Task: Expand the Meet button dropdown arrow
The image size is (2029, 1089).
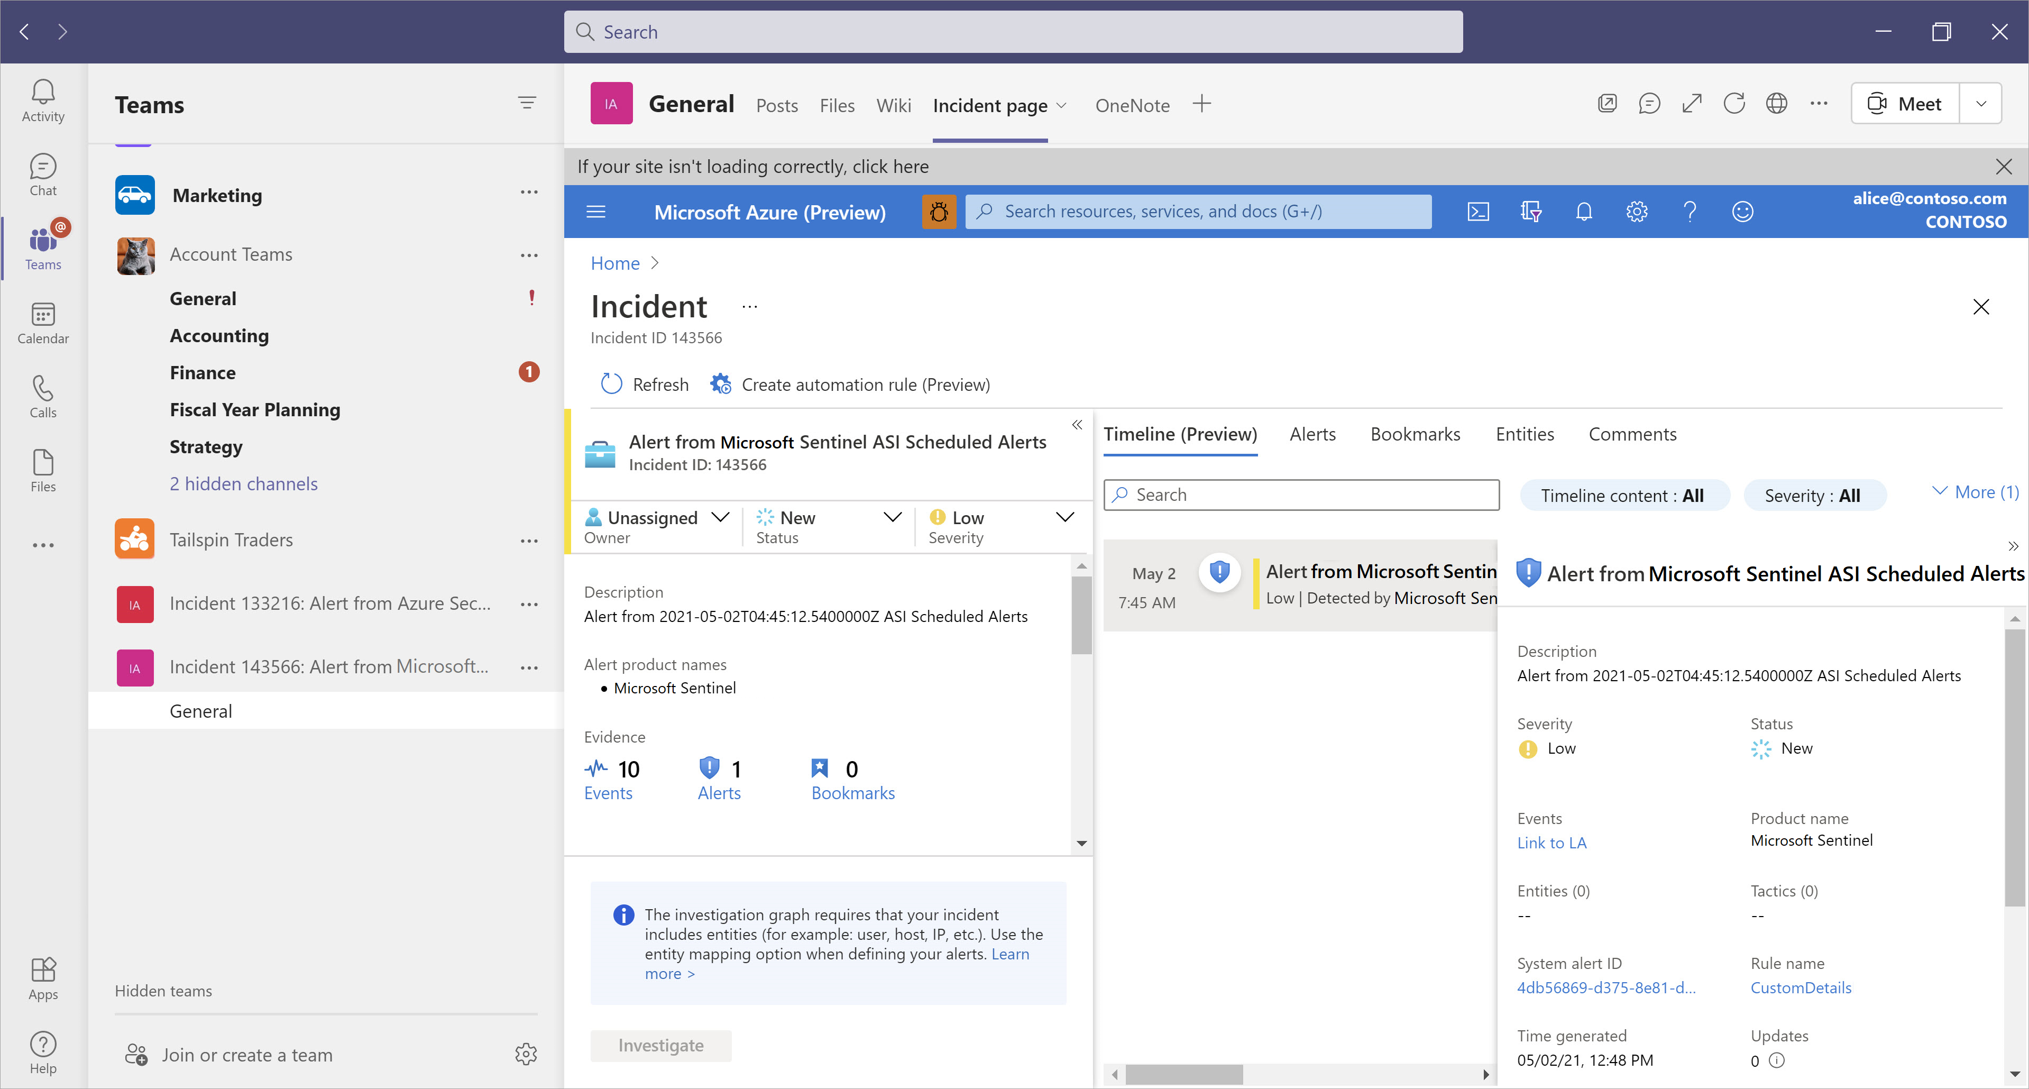Action: 1981,104
